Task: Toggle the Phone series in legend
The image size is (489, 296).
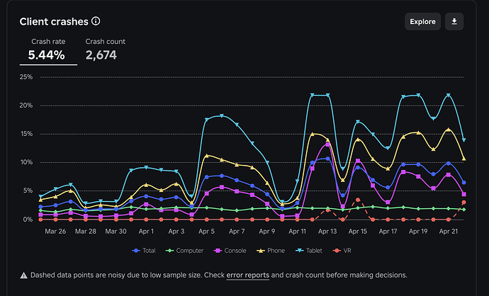Action: (x=271, y=251)
